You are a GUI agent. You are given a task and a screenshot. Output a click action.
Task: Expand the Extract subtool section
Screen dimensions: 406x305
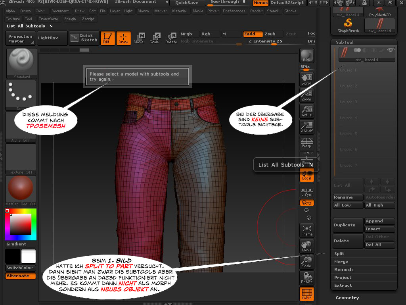point(343,285)
